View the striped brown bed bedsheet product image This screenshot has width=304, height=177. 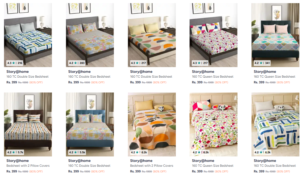(x=28, y=124)
